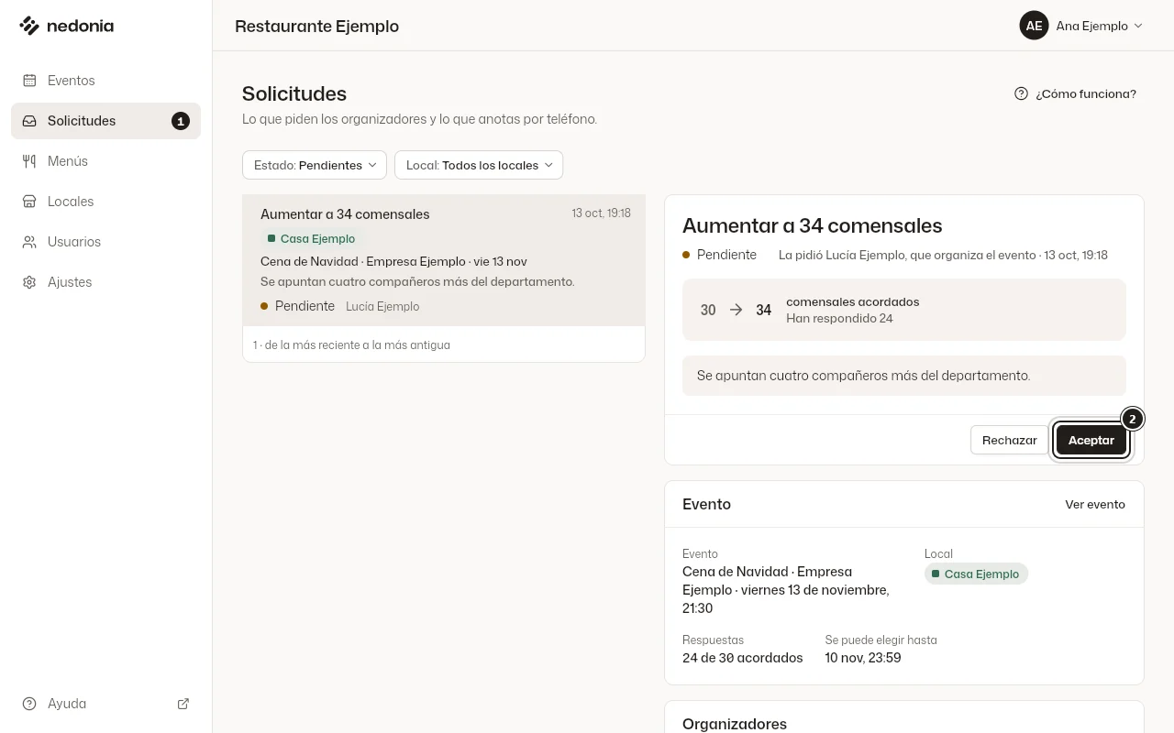Click the 24 de 30 acordados value
Viewport: 1174px width, 733px height.
(x=743, y=658)
